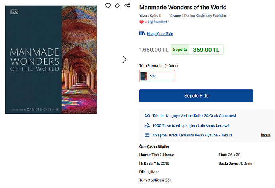Click the Manmade Wonders of the World title
The image size is (275, 188).
pos(183,7)
